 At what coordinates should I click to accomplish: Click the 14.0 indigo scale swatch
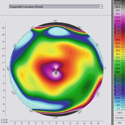click(117, 94)
